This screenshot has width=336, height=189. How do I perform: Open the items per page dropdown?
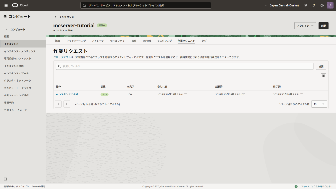coord(319,104)
